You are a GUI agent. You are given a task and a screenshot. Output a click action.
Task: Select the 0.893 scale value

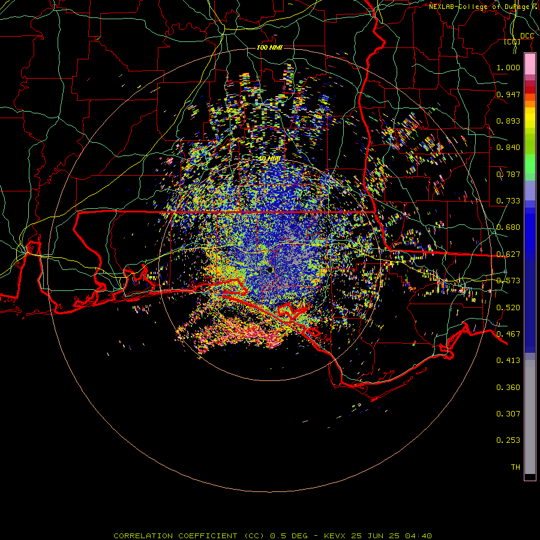coord(508,121)
